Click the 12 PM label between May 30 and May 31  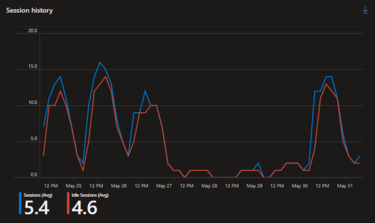point(322,186)
